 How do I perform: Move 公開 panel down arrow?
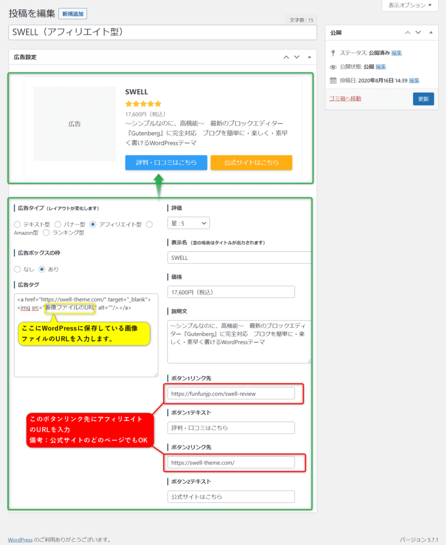(418, 32)
